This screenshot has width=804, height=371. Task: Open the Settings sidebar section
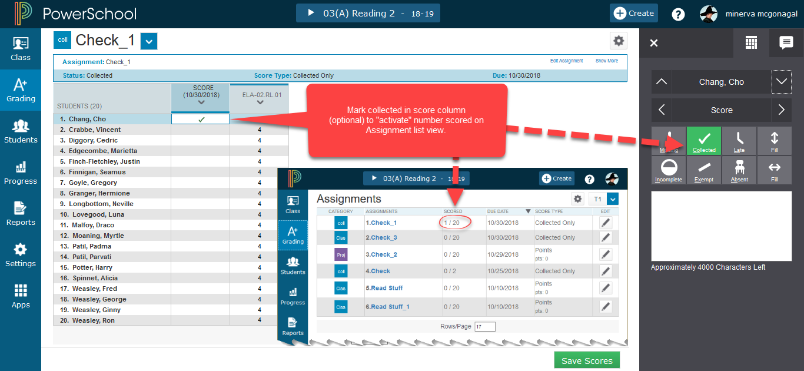[x=21, y=255]
